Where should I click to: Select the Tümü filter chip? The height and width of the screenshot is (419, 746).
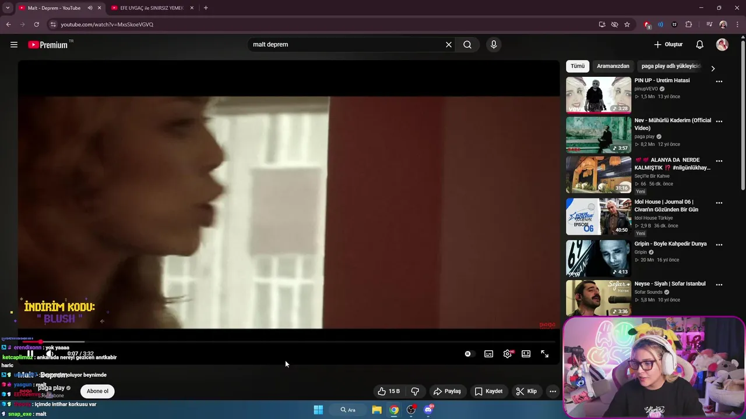[x=578, y=66]
